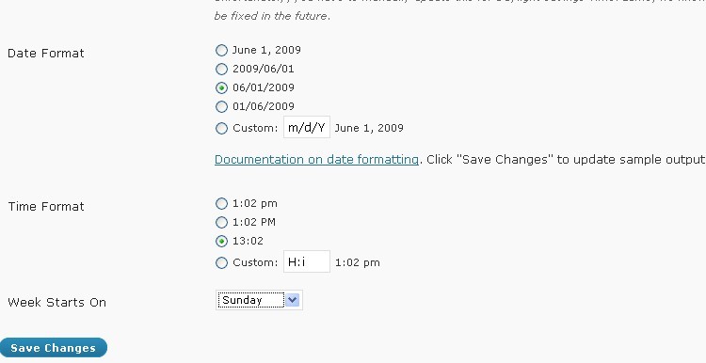
Task: Click the Date Format label
Action: (46, 53)
